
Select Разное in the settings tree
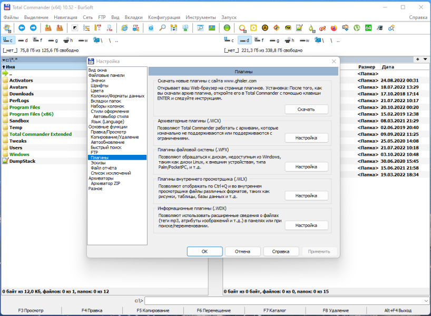95,189
